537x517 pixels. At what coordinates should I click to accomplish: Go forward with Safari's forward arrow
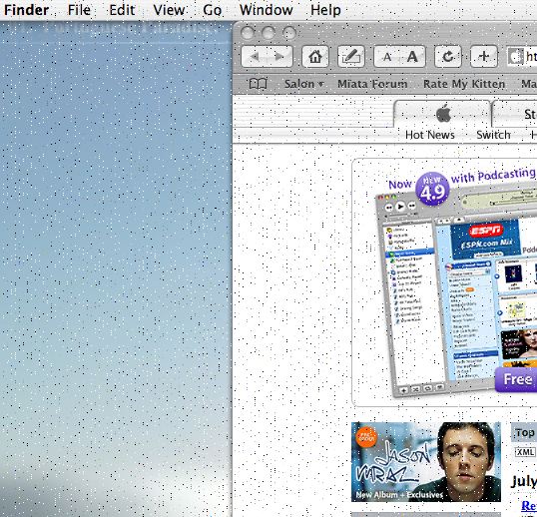coord(279,57)
